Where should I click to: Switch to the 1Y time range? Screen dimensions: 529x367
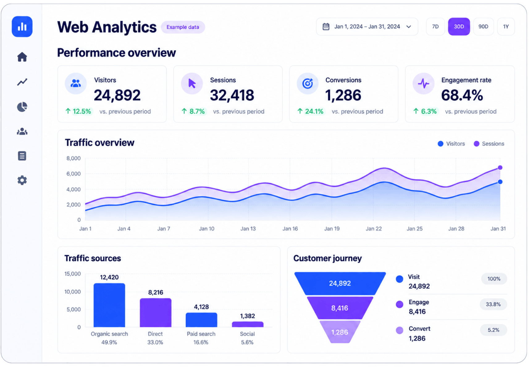(x=506, y=27)
